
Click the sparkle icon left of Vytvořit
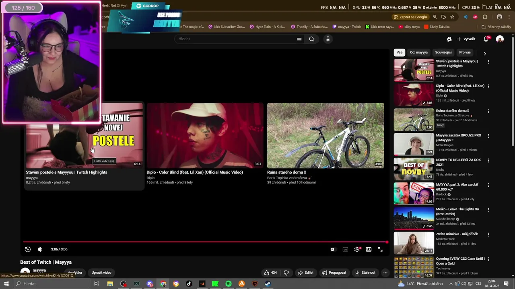449,39
